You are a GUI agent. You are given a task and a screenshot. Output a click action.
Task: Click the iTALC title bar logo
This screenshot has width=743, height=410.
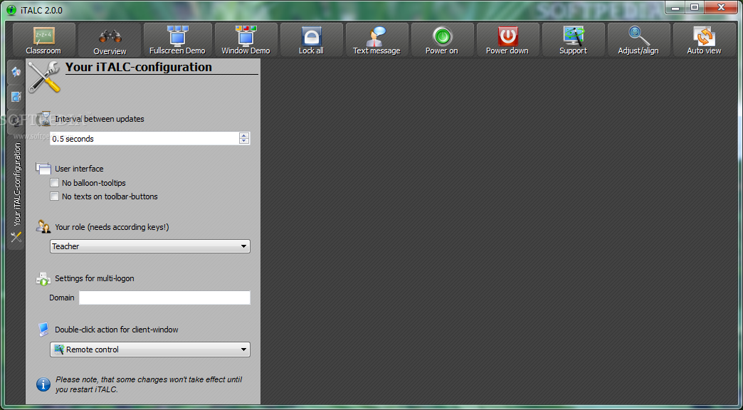coord(11,10)
